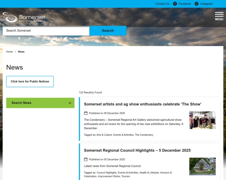Click calendar icon beside 05 December 2025
Viewport: 226px width, 180px height.
(x=86, y=159)
